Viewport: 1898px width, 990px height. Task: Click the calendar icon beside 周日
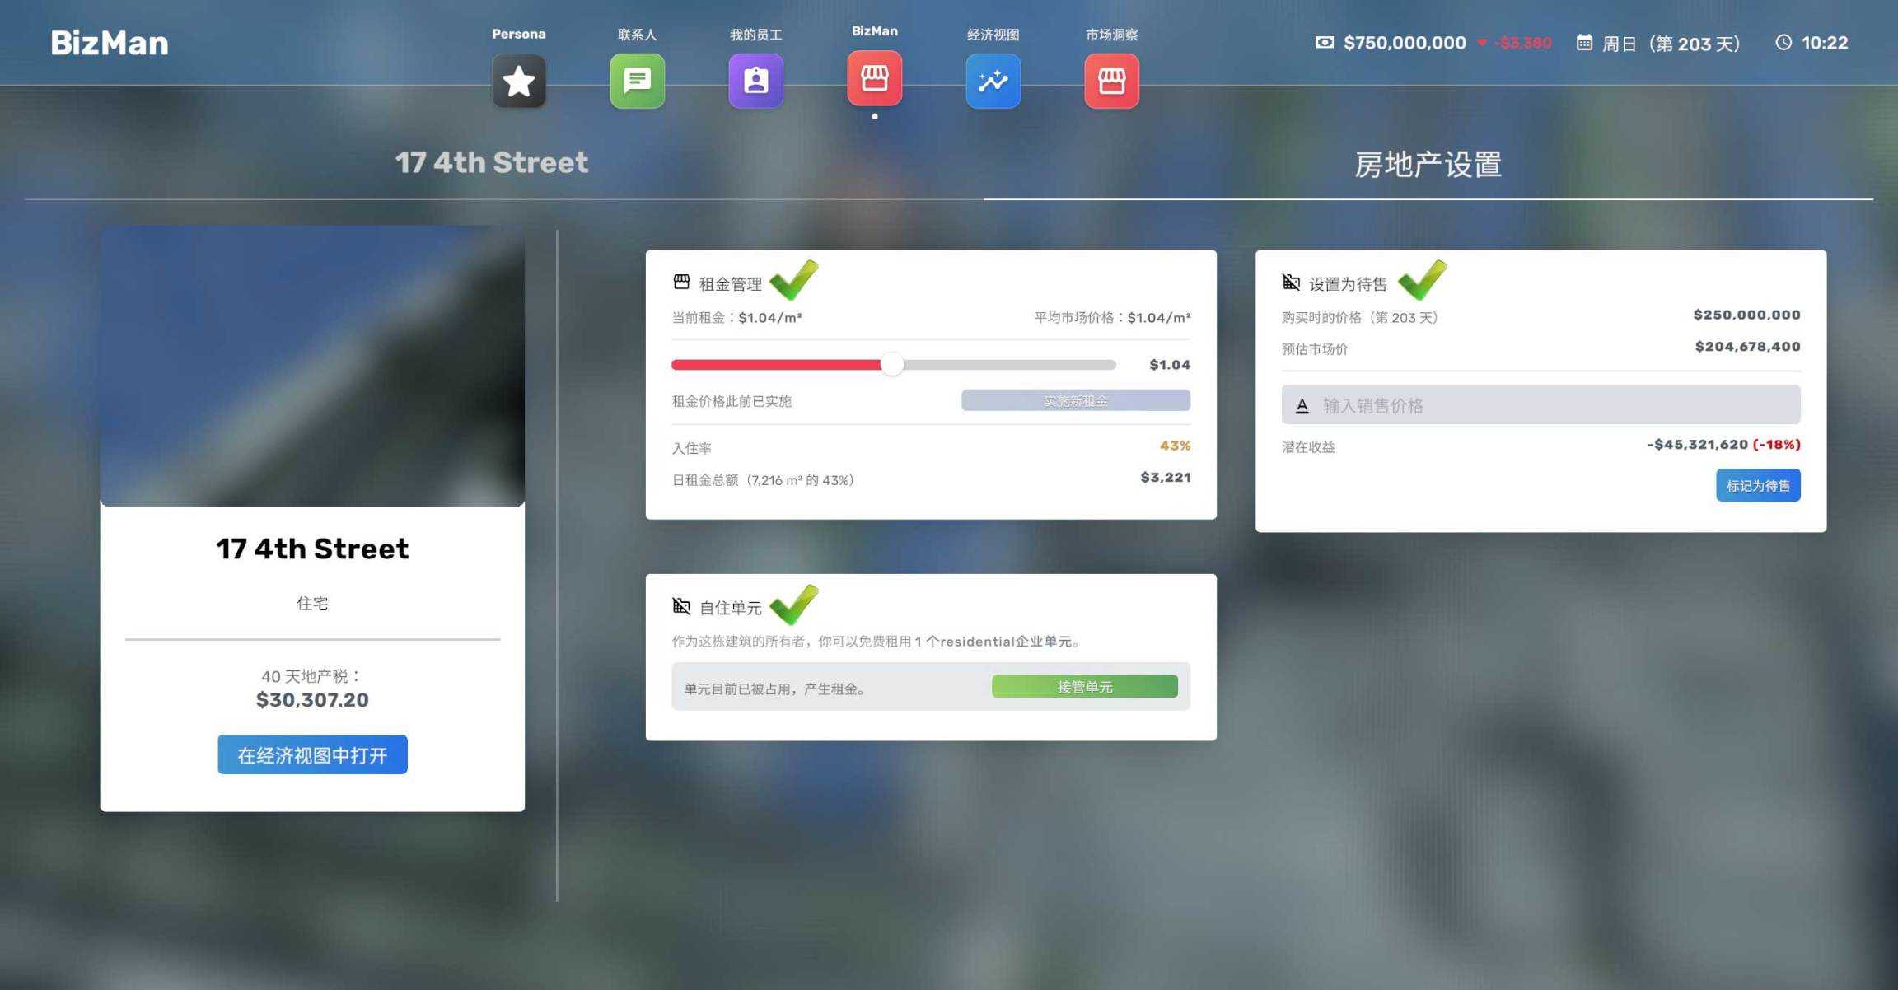coord(1583,42)
